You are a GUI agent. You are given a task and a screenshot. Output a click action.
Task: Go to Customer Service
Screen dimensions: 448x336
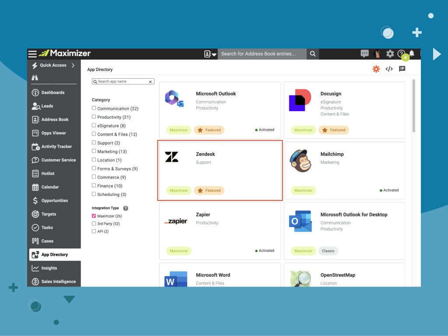pos(54,160)
